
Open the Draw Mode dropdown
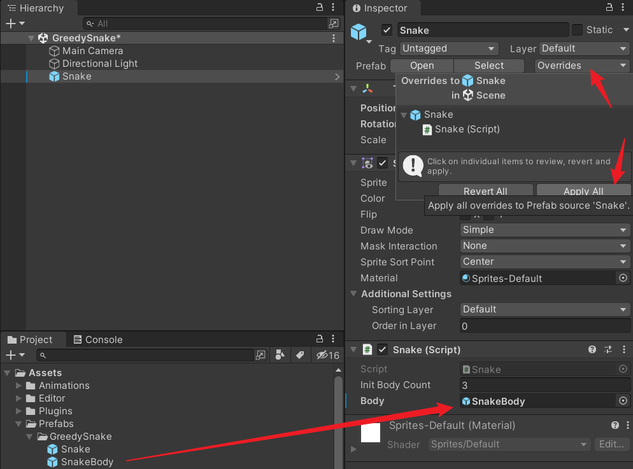[x=545, y=230]
